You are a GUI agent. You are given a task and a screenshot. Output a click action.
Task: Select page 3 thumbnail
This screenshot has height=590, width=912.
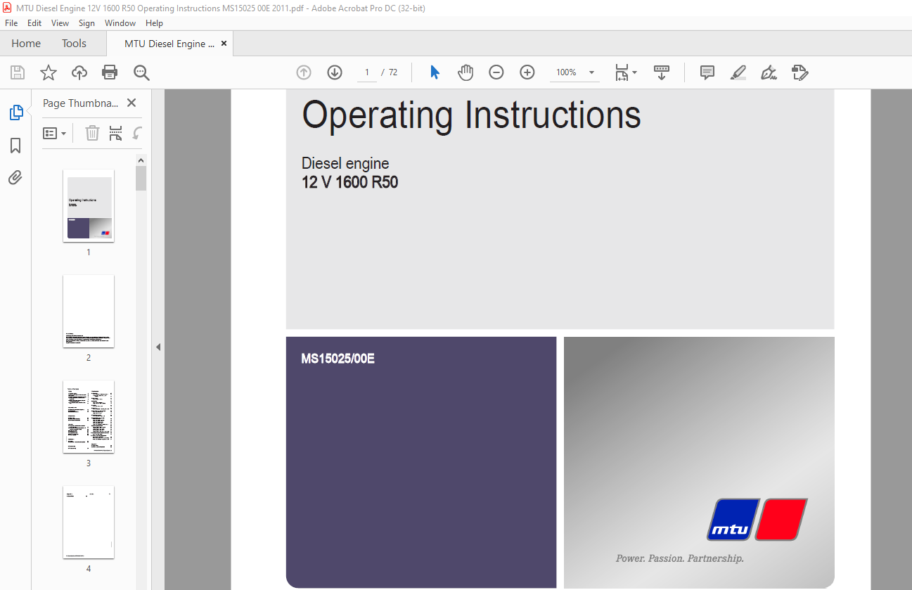(89, 416)
